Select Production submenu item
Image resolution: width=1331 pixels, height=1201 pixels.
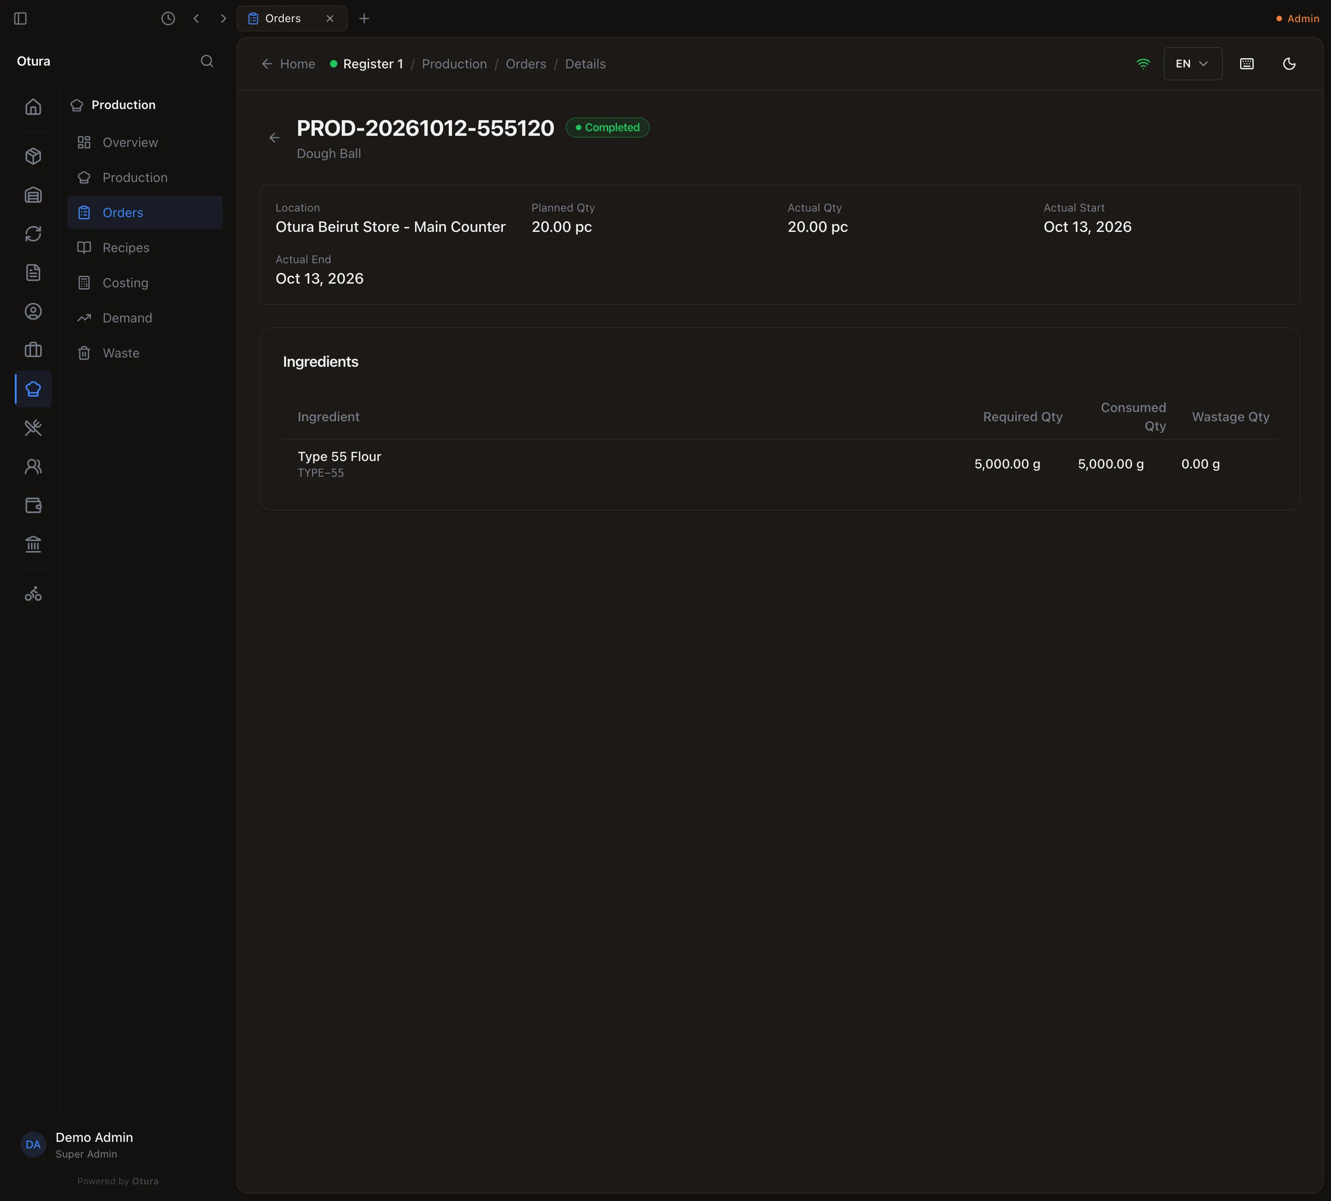coord(145,177)
